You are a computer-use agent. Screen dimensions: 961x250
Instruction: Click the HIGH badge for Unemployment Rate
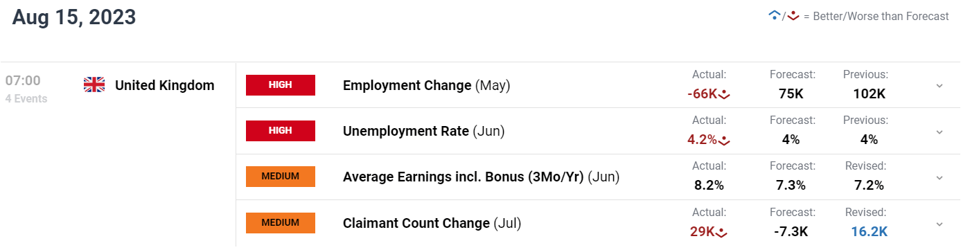(281, 131)
